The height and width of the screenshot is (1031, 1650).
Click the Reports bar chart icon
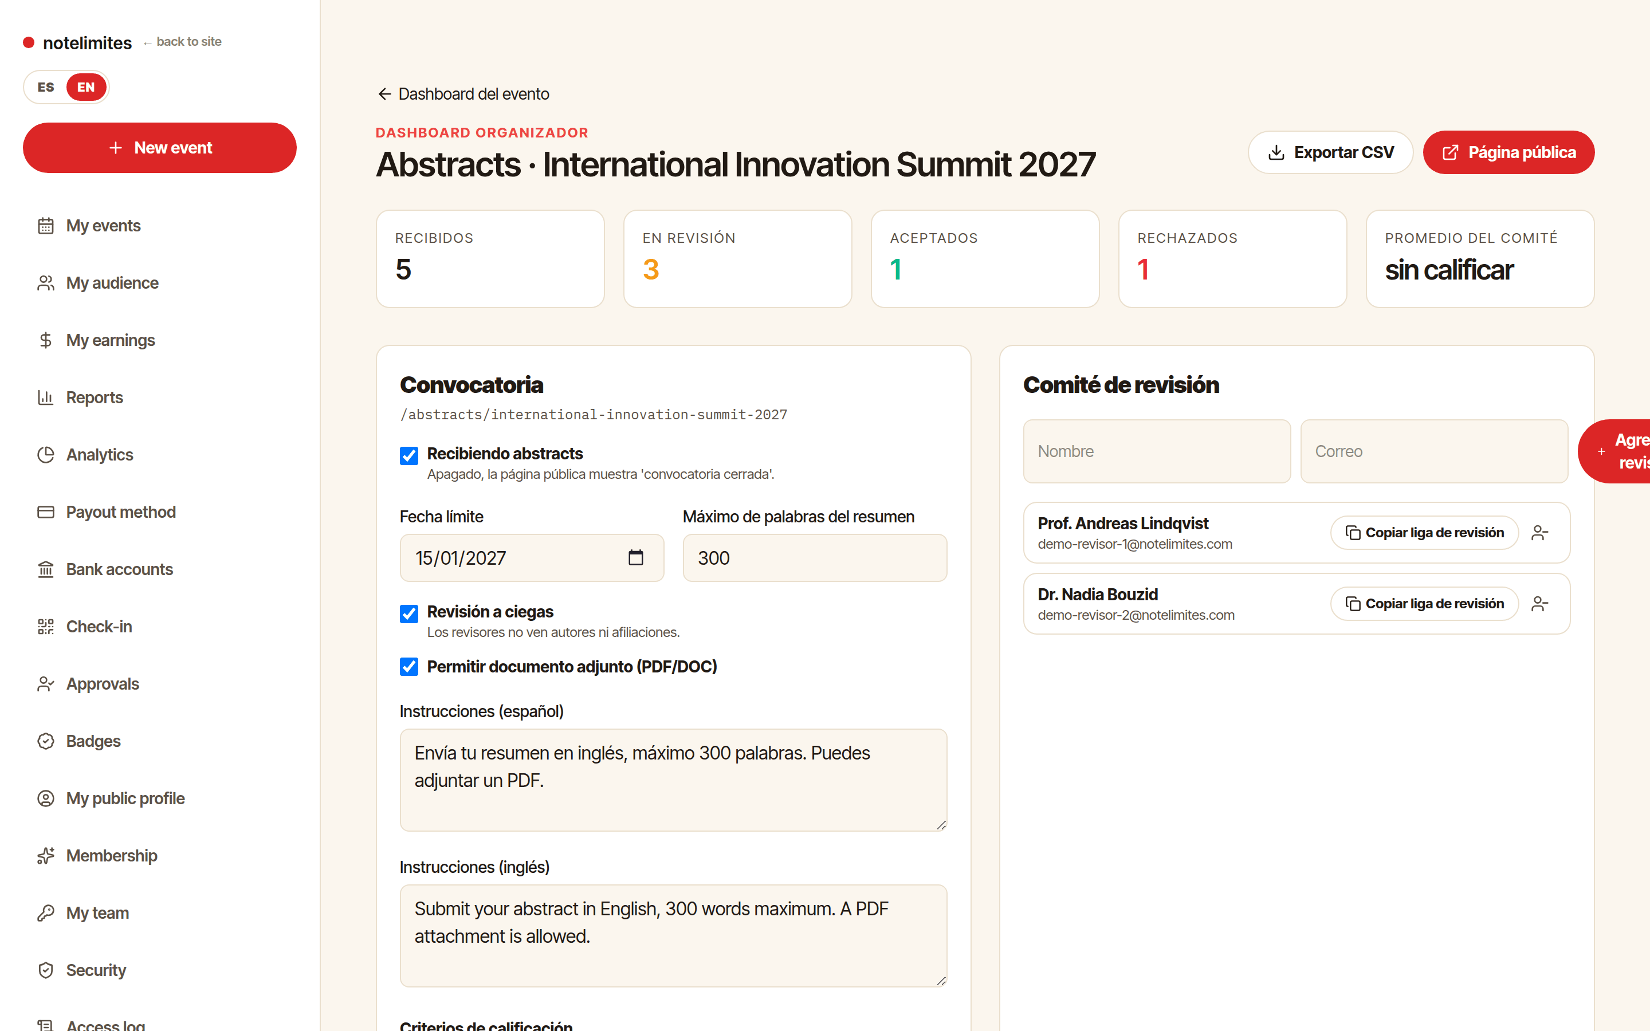(46, 398)
